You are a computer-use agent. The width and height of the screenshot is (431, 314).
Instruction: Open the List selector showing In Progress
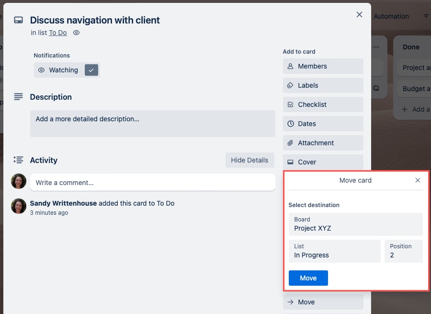click(334, 251)
